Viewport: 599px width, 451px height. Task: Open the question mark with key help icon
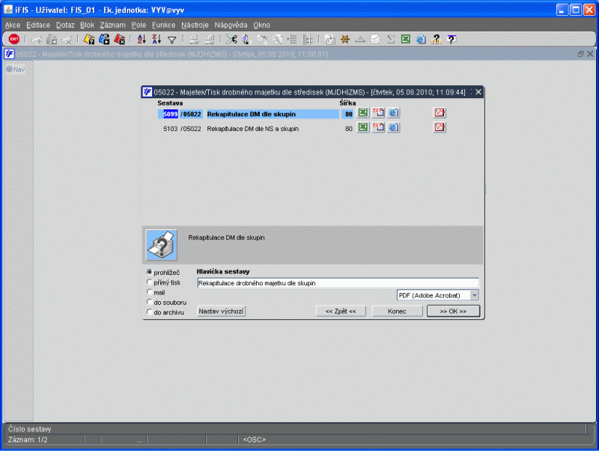(436, 39)
